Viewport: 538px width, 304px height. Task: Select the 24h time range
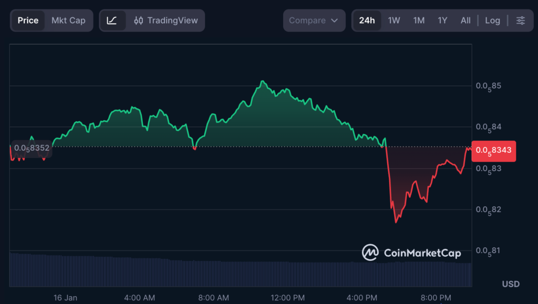[x=367, y=20]
